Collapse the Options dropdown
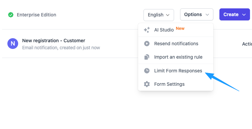Viewport: 252px width, 129px height. (197, 15)
